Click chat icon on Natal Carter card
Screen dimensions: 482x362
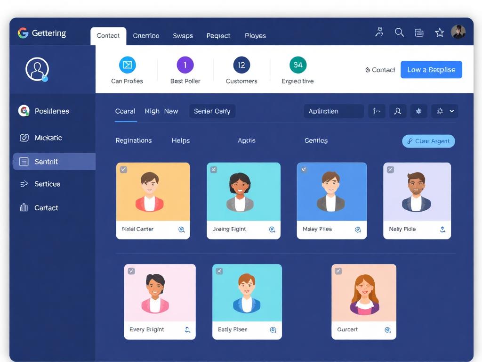[181, 230]
